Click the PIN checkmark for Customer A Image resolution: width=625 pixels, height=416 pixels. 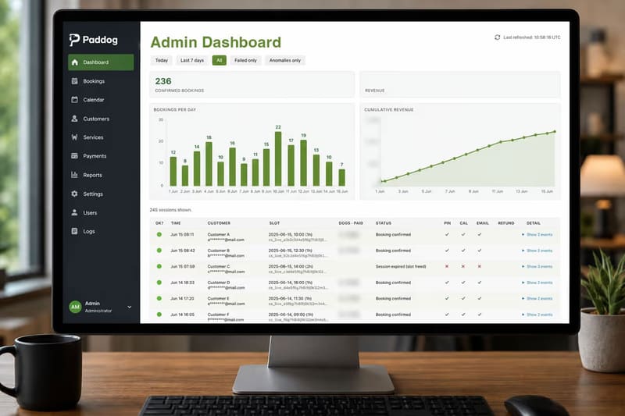[x=447, y=234]
